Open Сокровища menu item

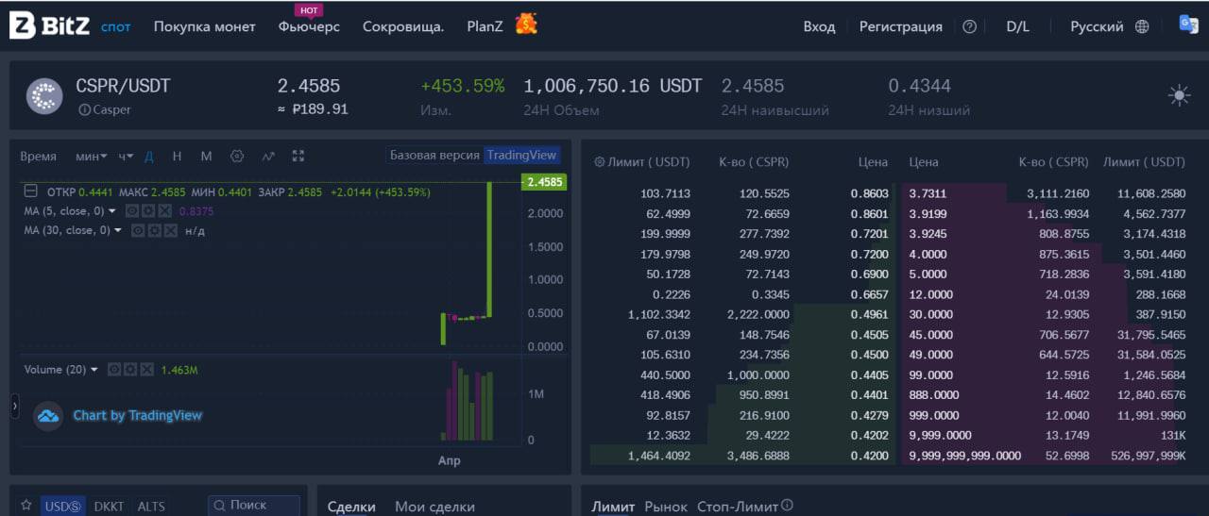point(403,26)
